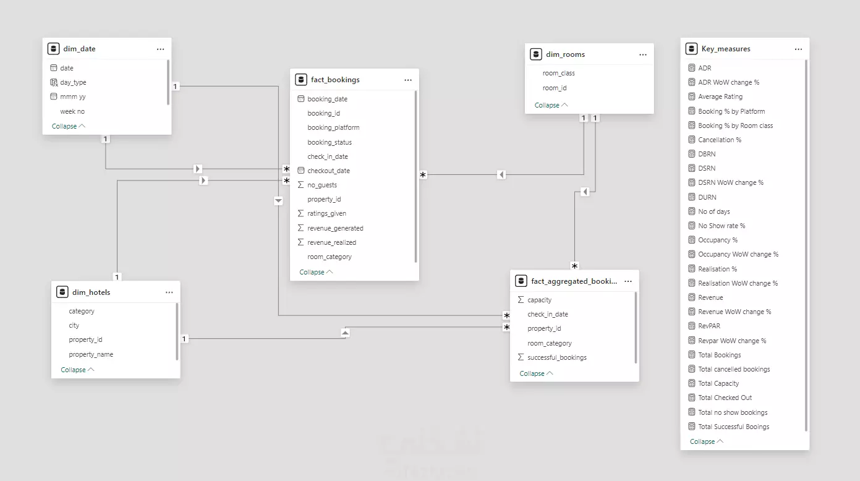
Task: Click the measure icon beside RevPAR
Action: (x=692, y=326)
